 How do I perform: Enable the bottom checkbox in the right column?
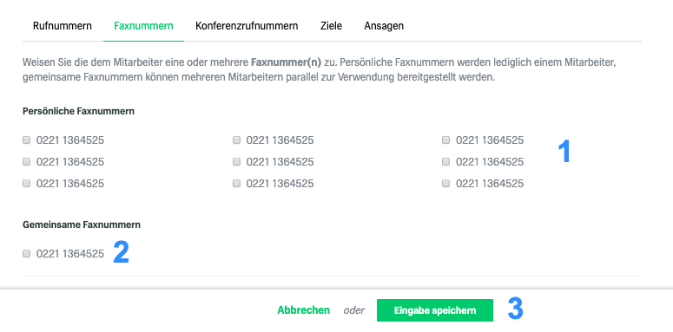click(x=446, y=184)
